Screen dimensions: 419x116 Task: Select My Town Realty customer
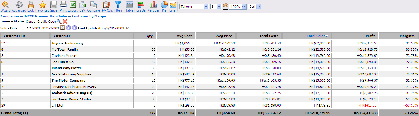[x=65, y=49]
